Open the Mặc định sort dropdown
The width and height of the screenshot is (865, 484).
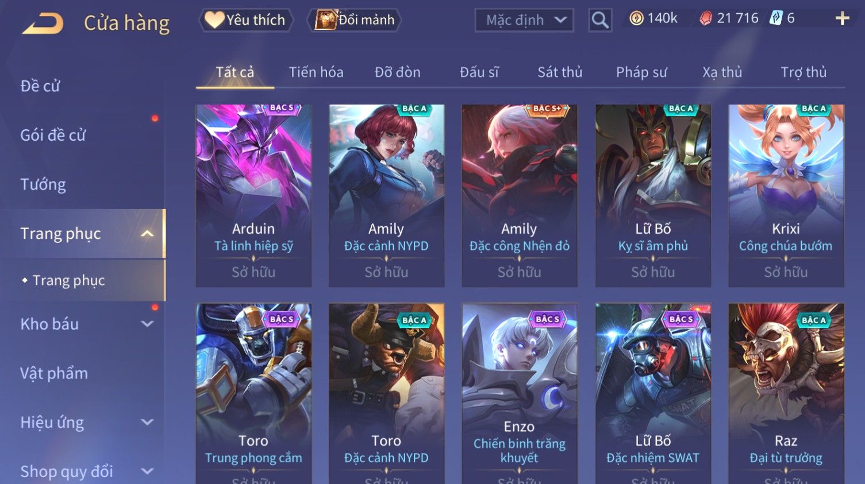pos(524,20)
